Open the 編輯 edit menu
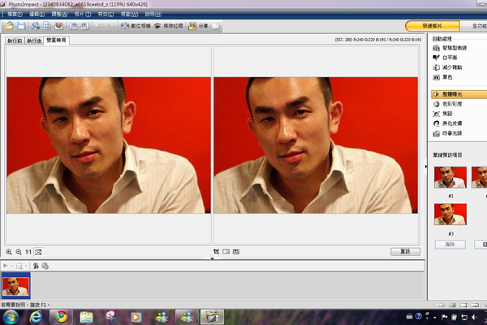Image resolution: width=487 pixels, height=325 pixels. click(x=37, y=15)
